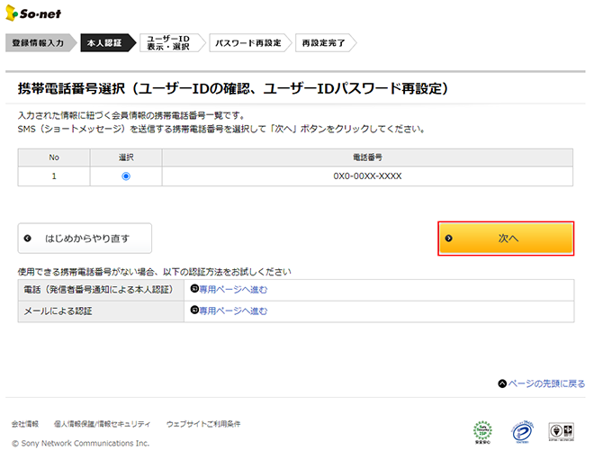The width and height of the screenshot is (594, 460).
Task: Click the arrow icon on 次へ button
Action: (x=449, y=239)
